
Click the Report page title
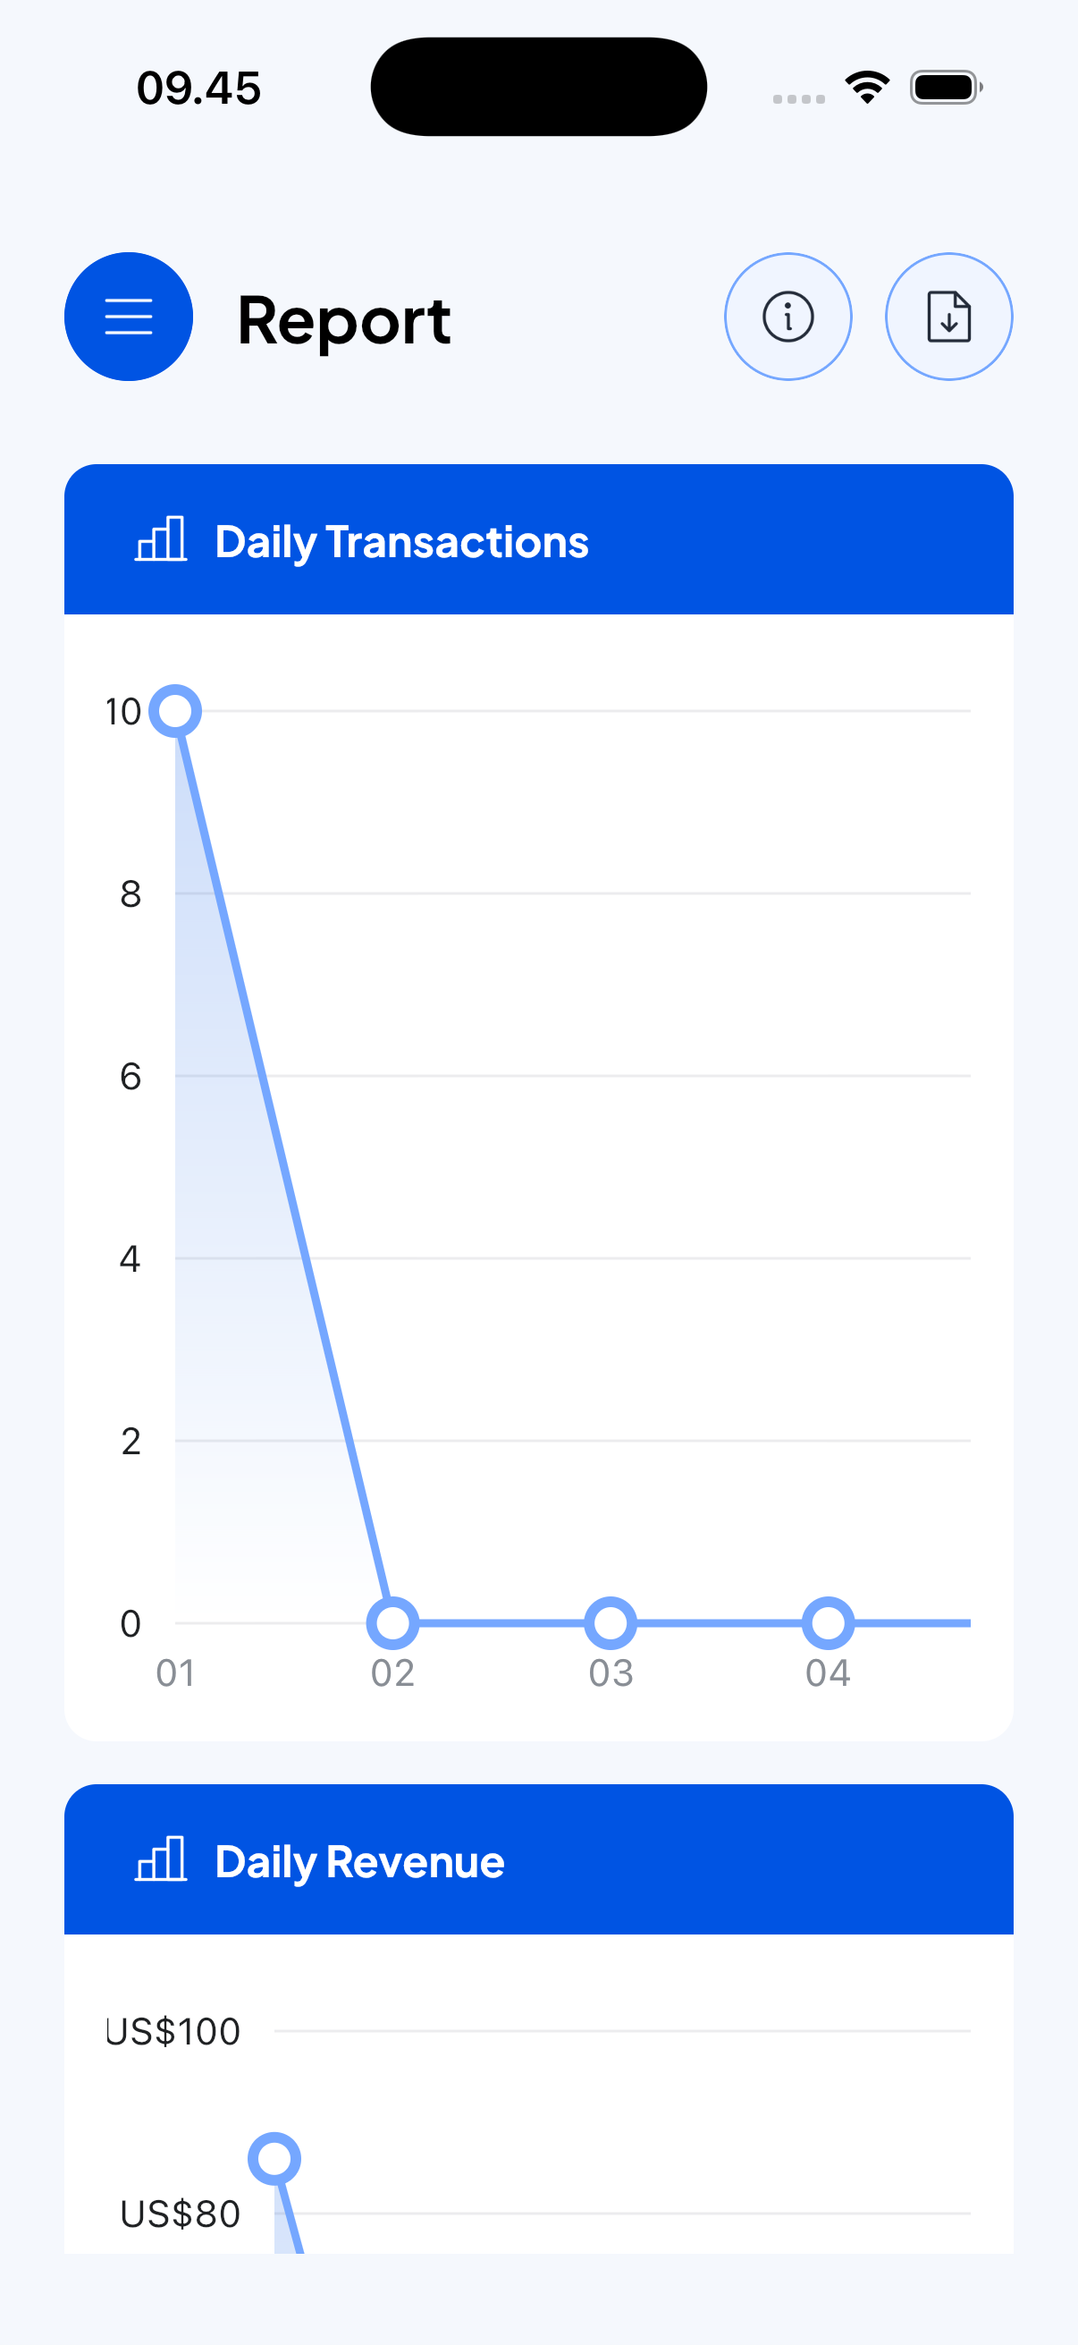coord(344,319)
